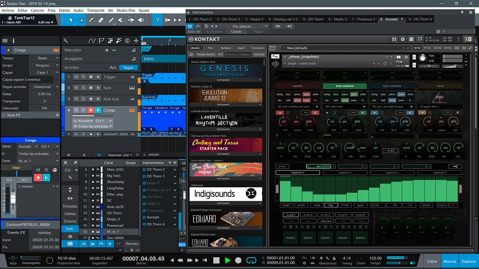Switch to the 2 - DS Thorn 3 tab

point(228,19)
